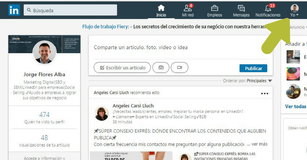
Task: Click the Escribir un artículo button
Action: [x=122, y=68]
